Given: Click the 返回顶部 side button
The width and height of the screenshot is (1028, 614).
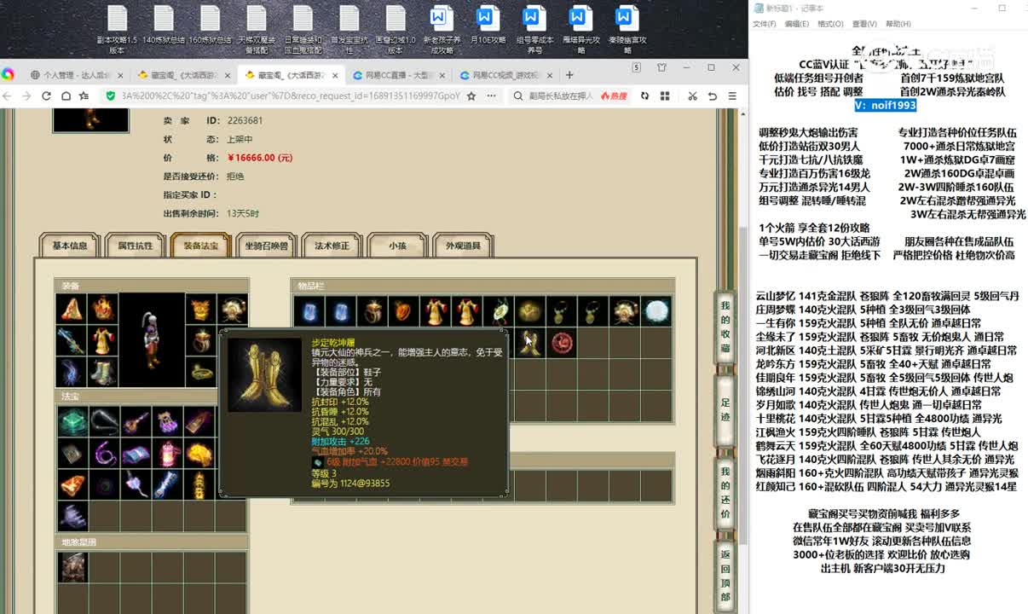Looking at the screenshot, I should point(725,574).
